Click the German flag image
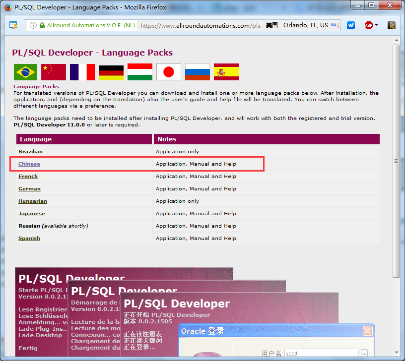Viewport: 405px width, 361px height. point(111,72)
